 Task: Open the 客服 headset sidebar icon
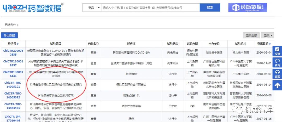pos(277,74)
